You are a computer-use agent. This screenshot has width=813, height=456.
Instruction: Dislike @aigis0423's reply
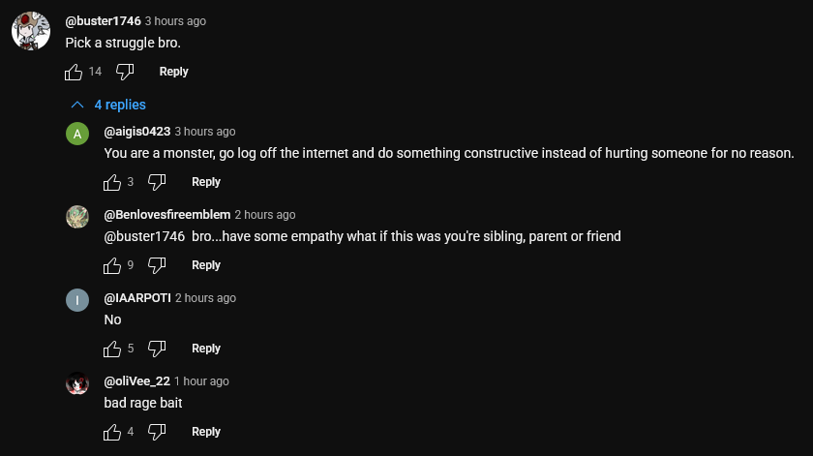click(157, 182)
